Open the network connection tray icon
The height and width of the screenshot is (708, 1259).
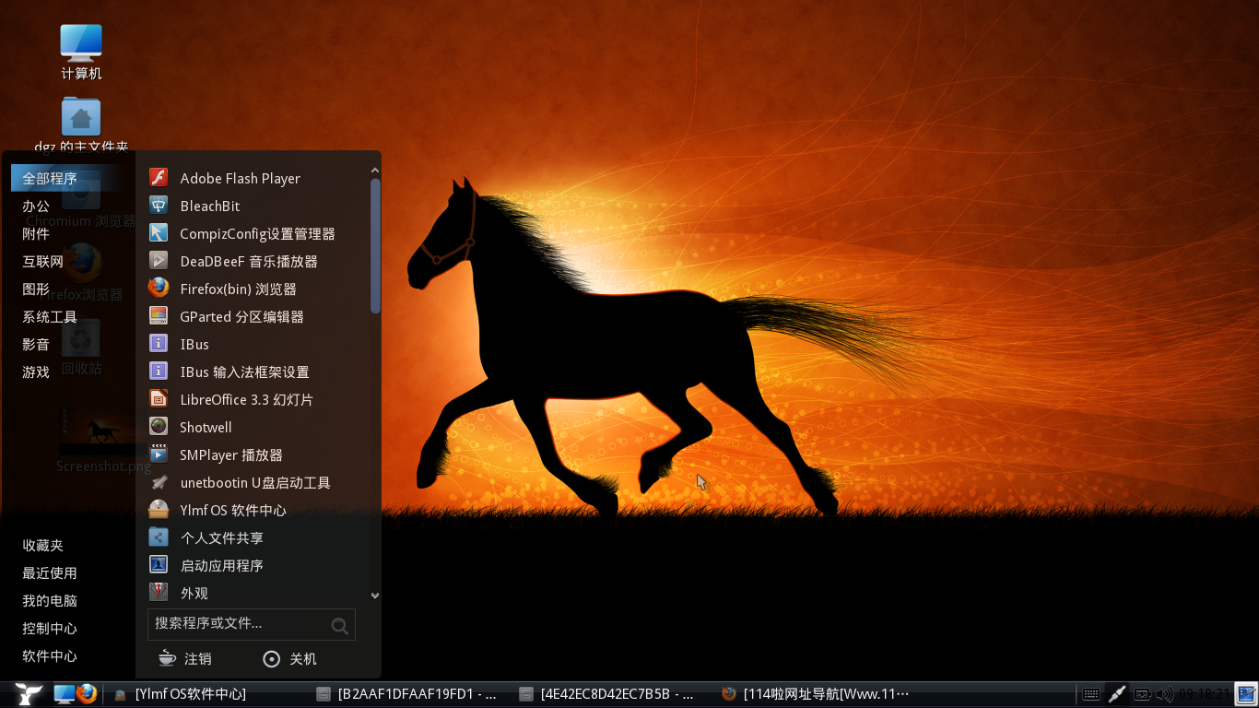coord(1117,694)
